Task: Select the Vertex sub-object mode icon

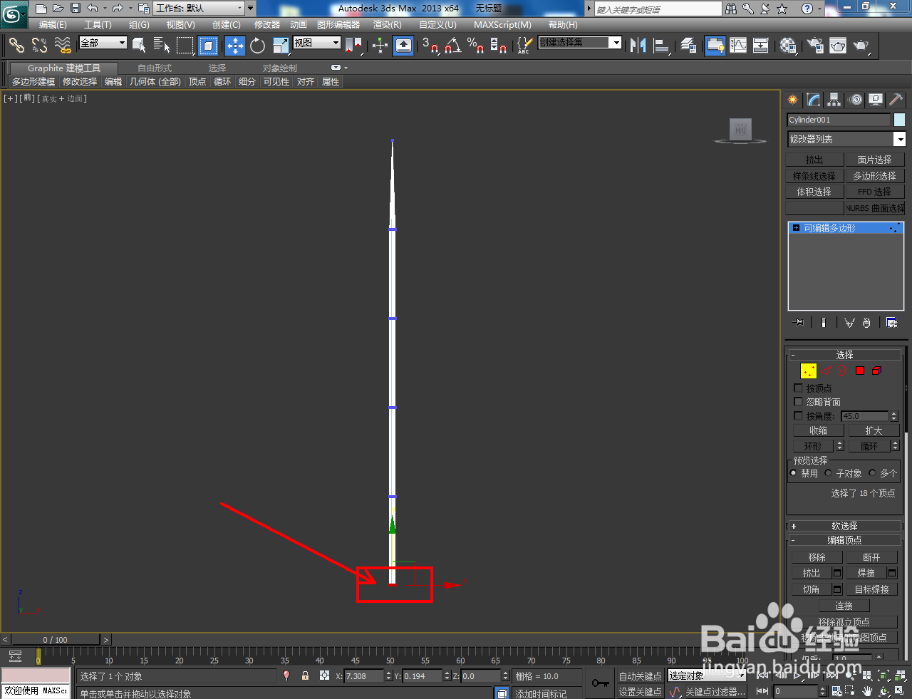Action: click(807, 370)
